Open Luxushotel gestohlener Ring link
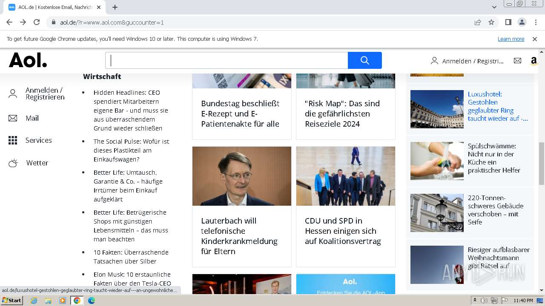The image size is (545, 306). click(498, 106)
